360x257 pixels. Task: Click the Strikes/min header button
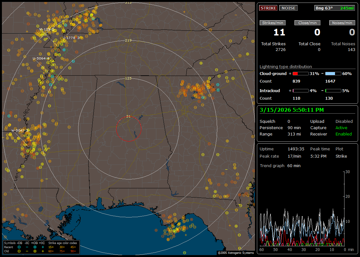[272, 23]
